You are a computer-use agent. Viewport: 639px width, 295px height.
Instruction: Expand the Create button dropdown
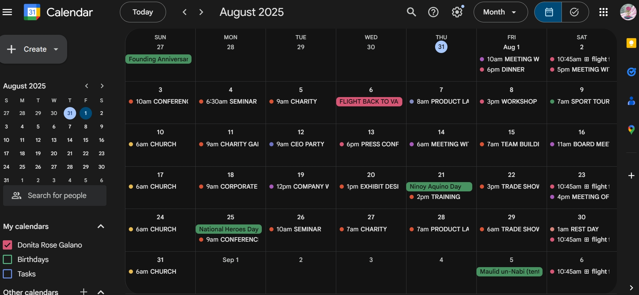56,49
